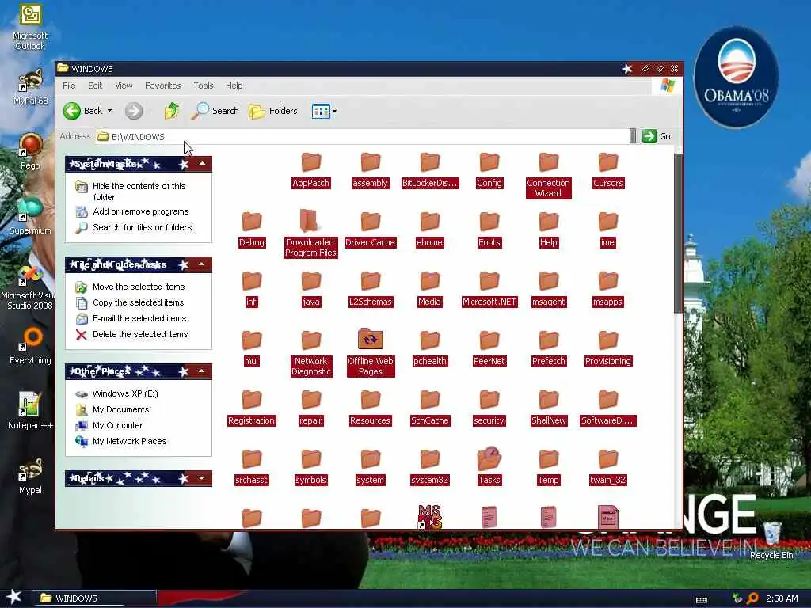Click the vertical scrollbar in WINDOWS folder
This screenshot has height=608, width=811.
678,233
